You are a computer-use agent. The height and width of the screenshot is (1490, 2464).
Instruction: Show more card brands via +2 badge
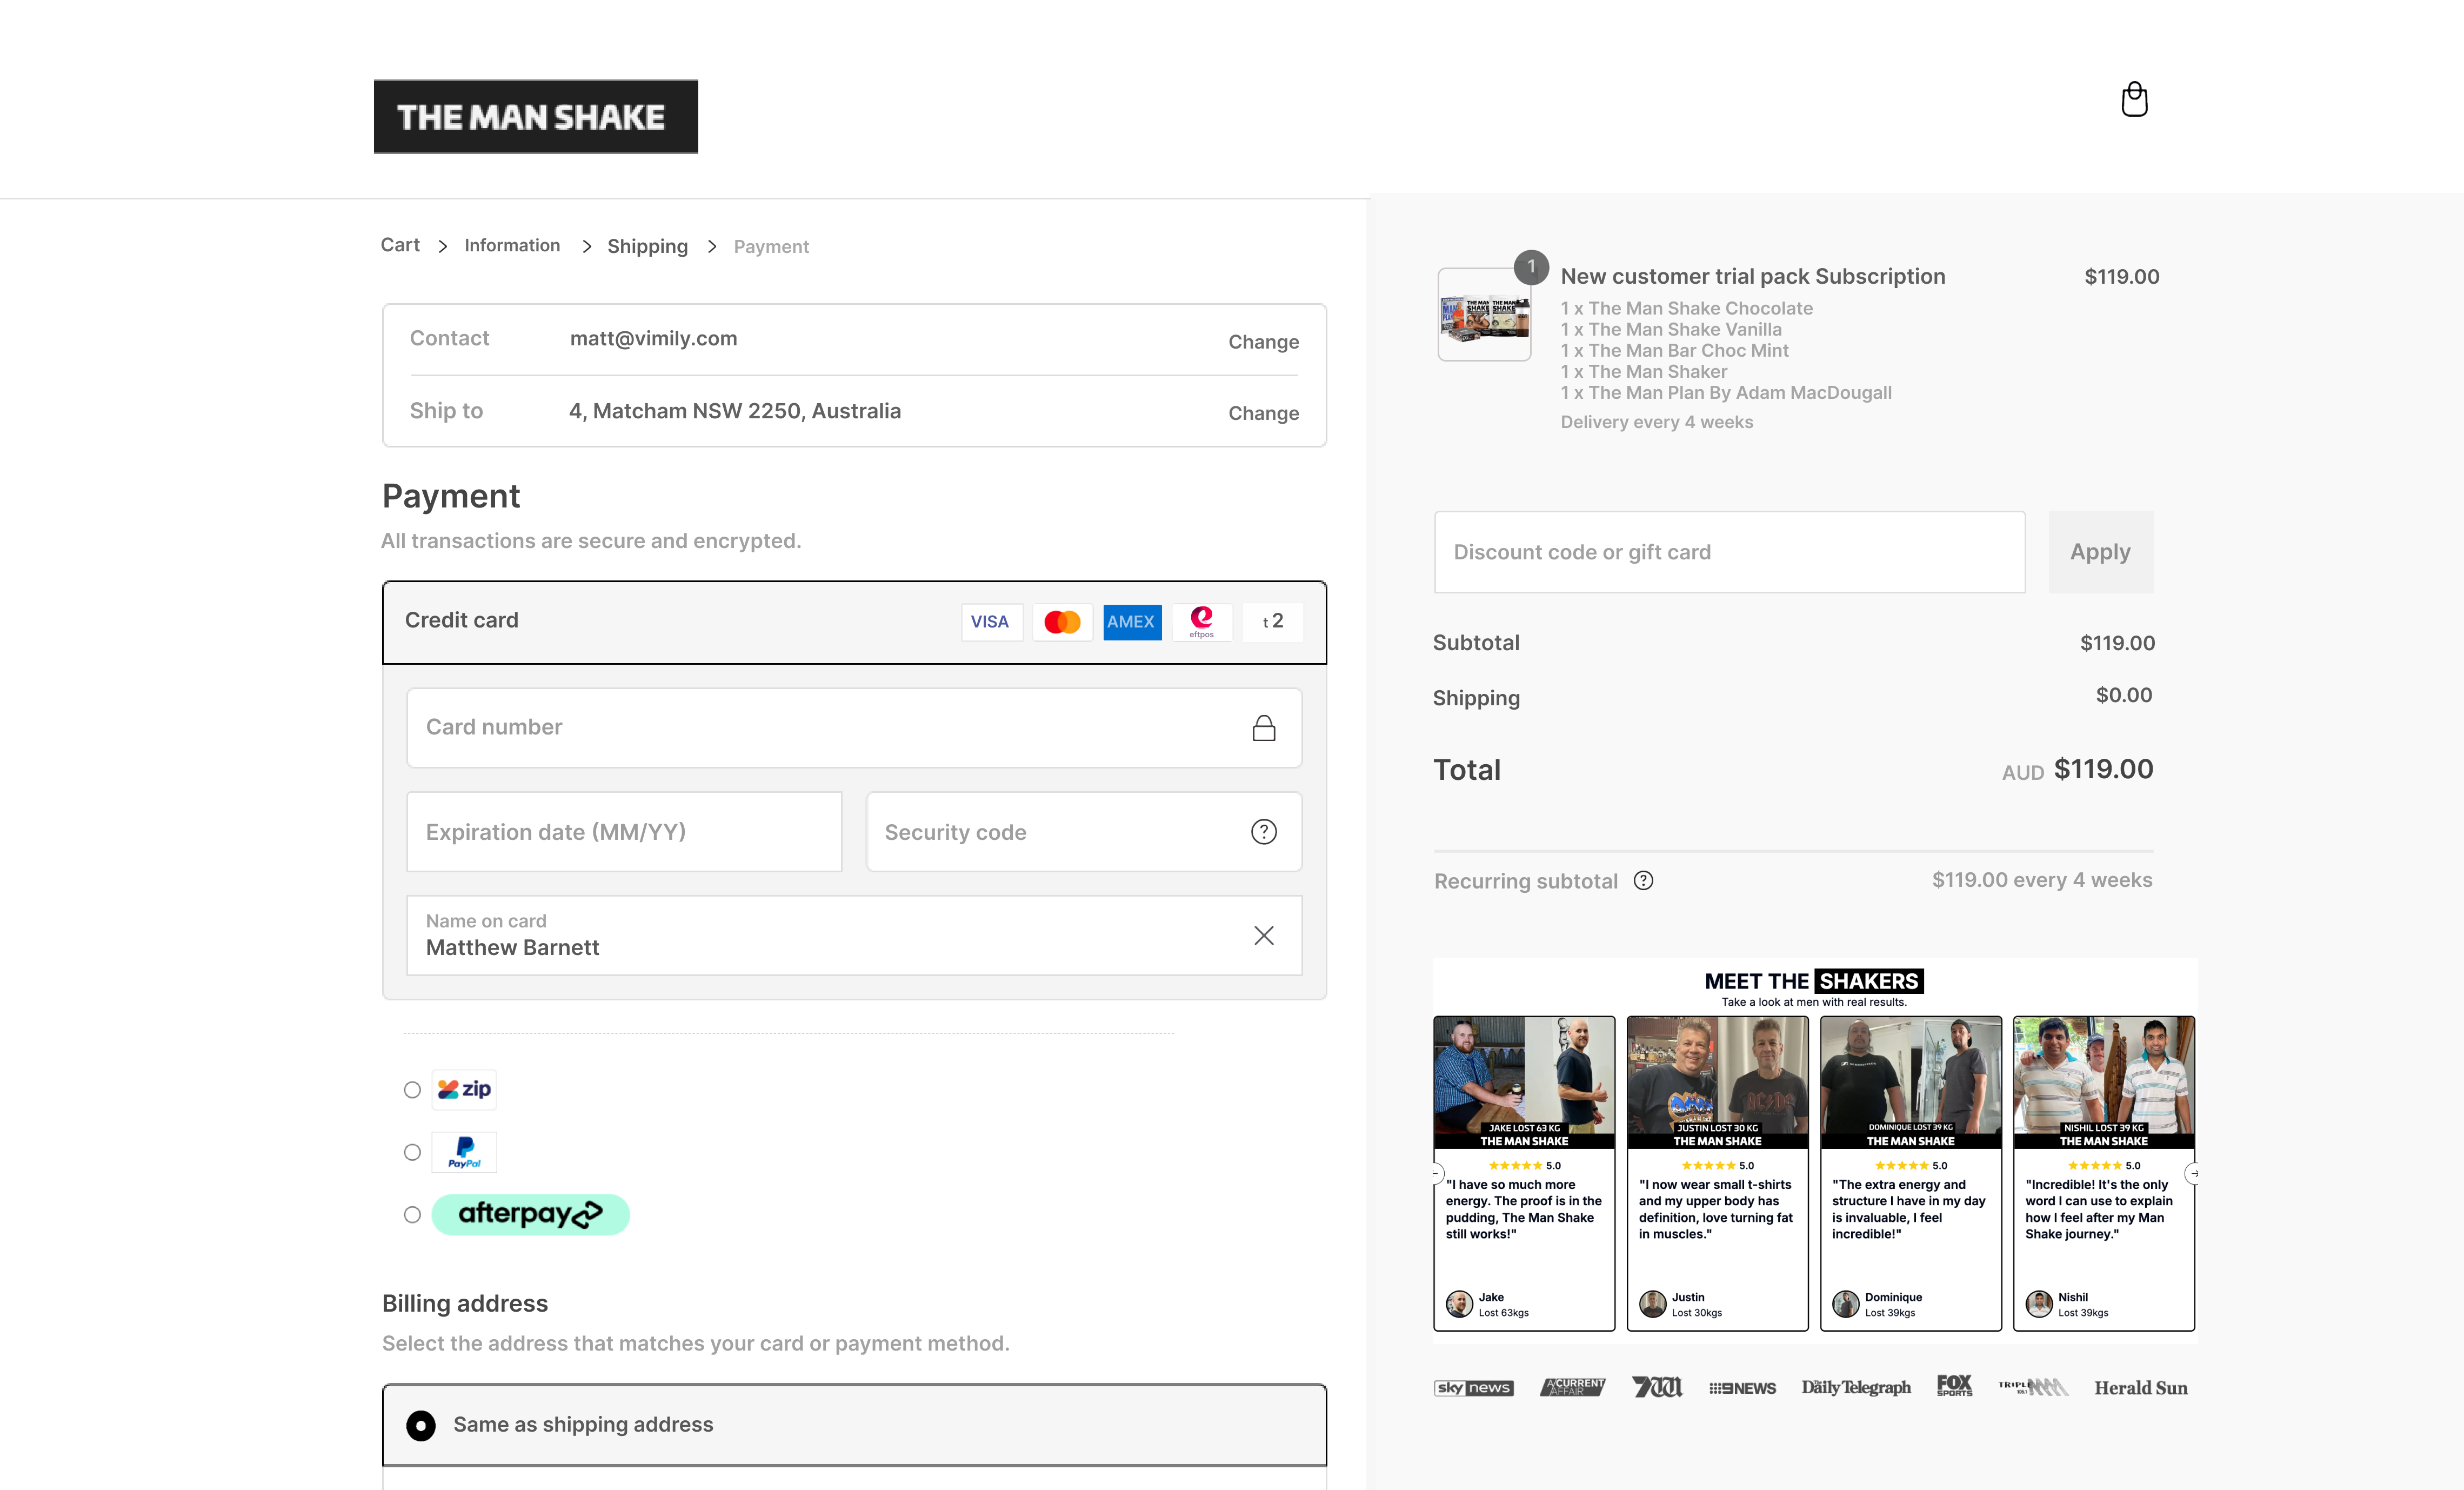(x=1272, y=621)
